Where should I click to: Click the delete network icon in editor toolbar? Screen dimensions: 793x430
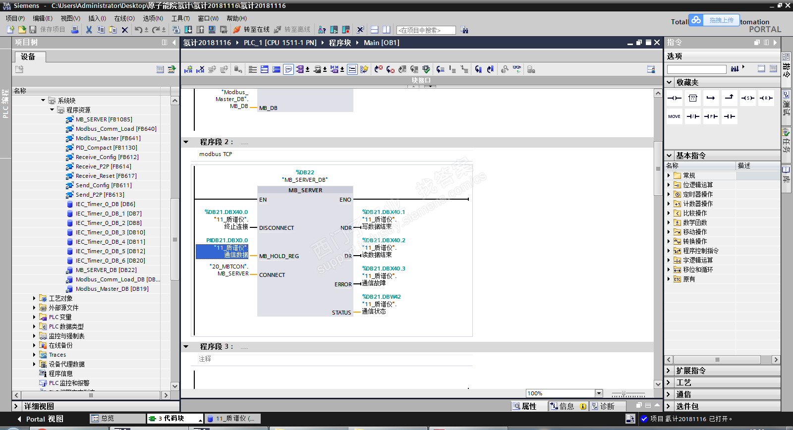tap(200, 69)
